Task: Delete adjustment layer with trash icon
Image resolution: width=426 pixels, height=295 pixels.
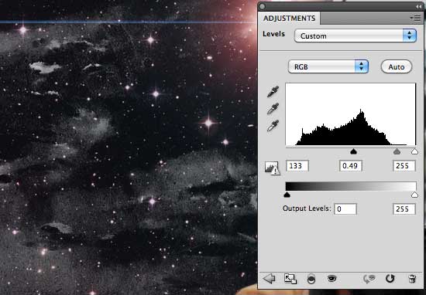Action: (x=412, y=279)
